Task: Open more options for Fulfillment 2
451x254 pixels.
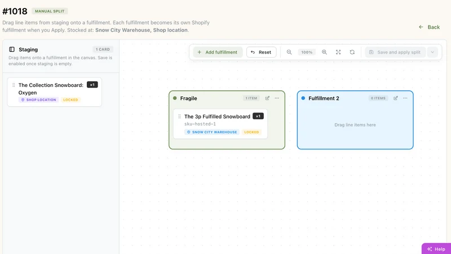Action: (x=405, y=98)
